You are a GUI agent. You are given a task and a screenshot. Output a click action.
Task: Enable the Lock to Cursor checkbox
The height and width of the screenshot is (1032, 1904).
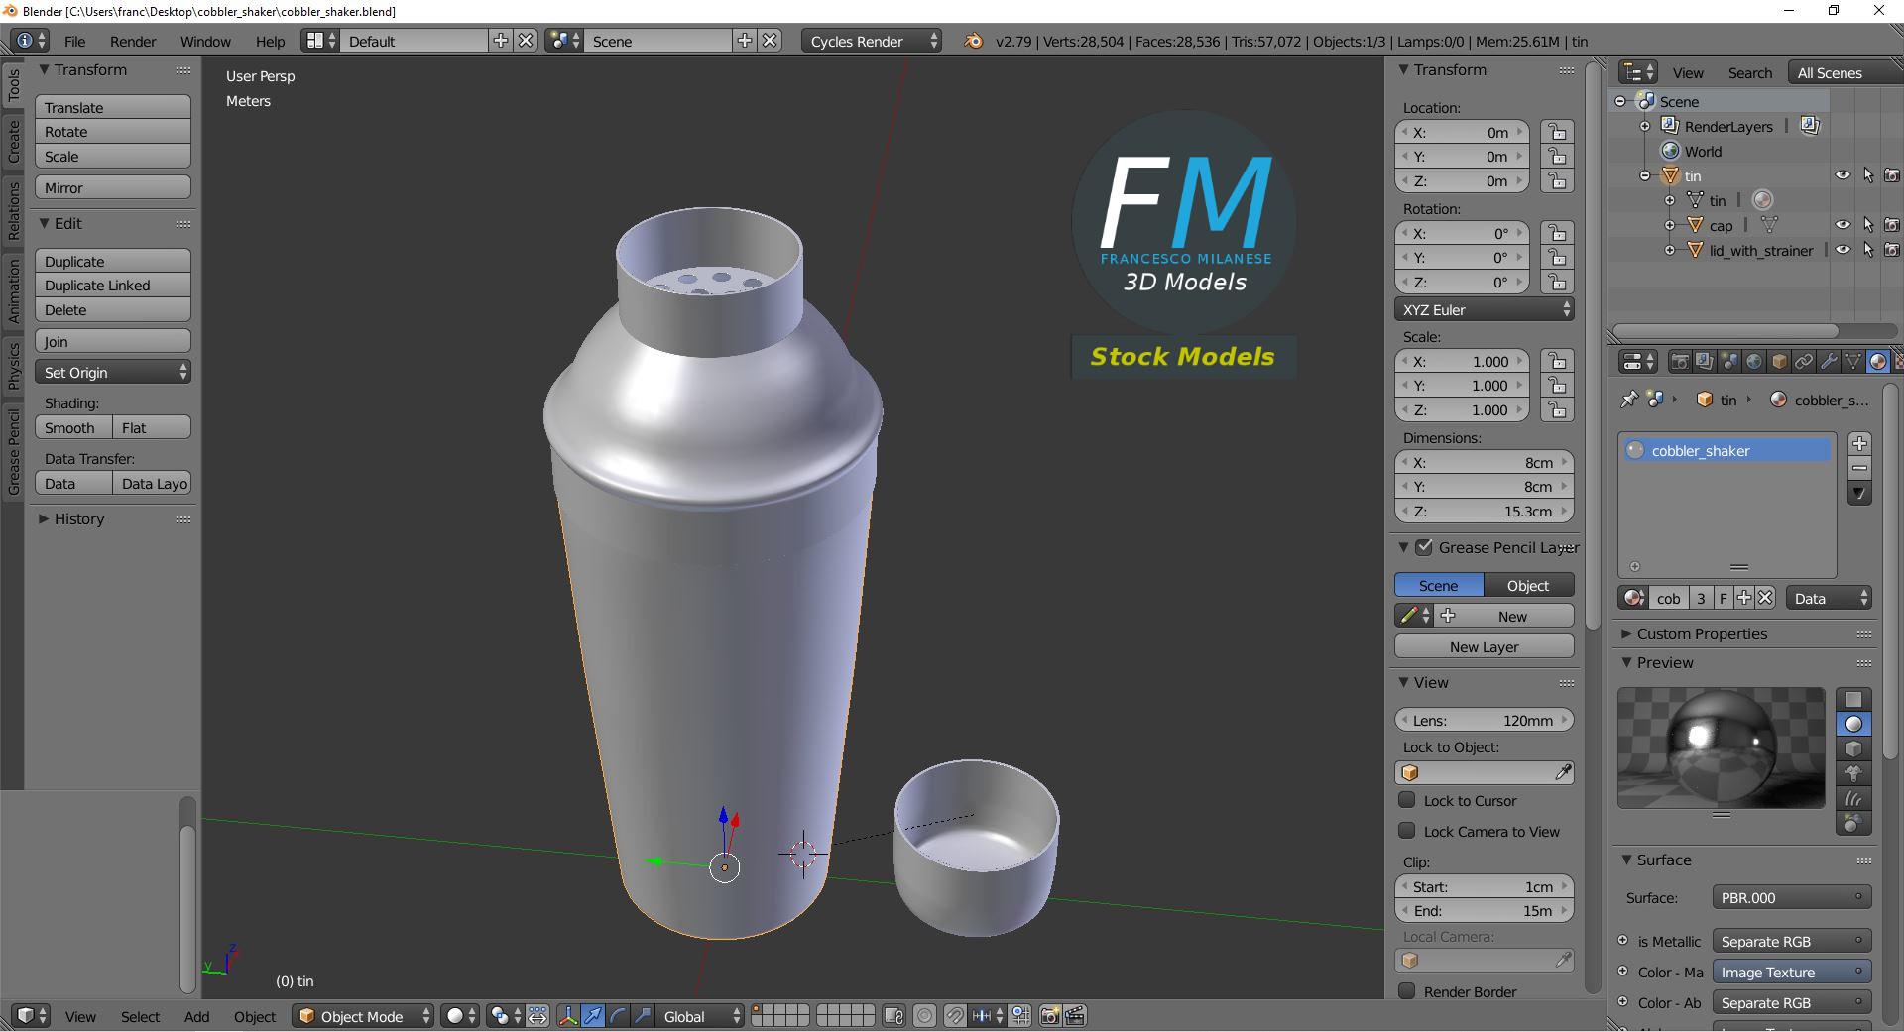[x=1406, y=800]
